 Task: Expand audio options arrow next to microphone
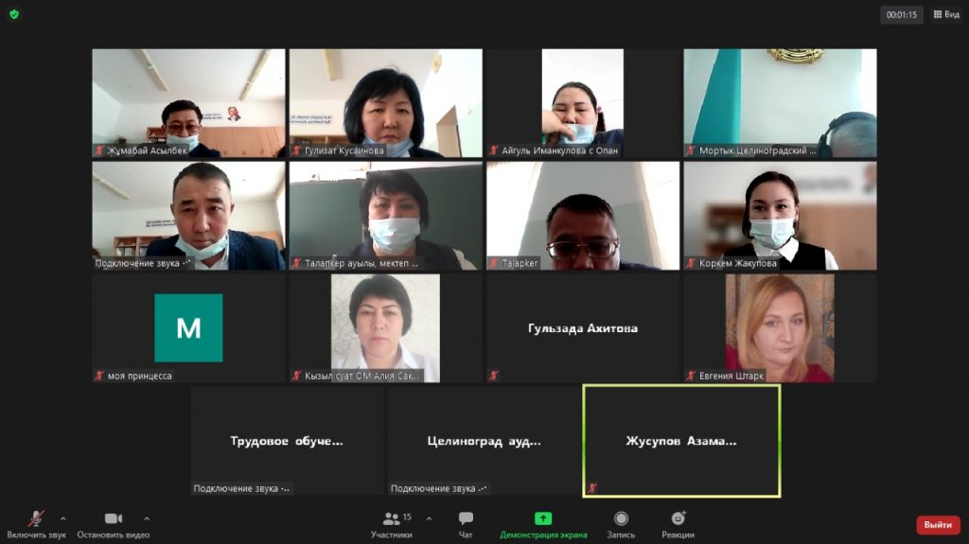(x=63, y=518)
